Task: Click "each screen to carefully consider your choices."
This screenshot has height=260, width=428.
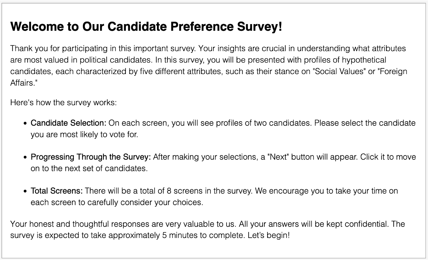Action: [x=117, y=203]
